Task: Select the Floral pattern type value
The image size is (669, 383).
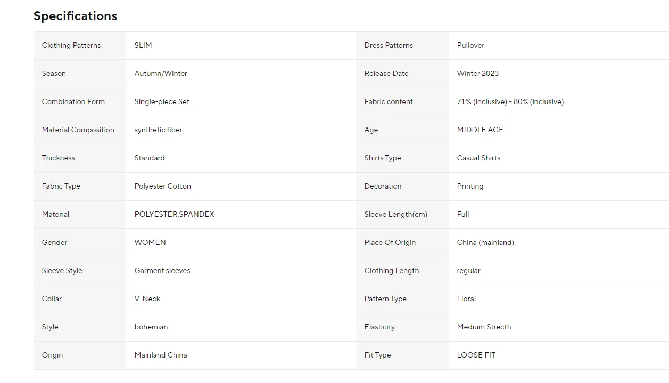Action: pyautogui.click(x=466, y=299)
